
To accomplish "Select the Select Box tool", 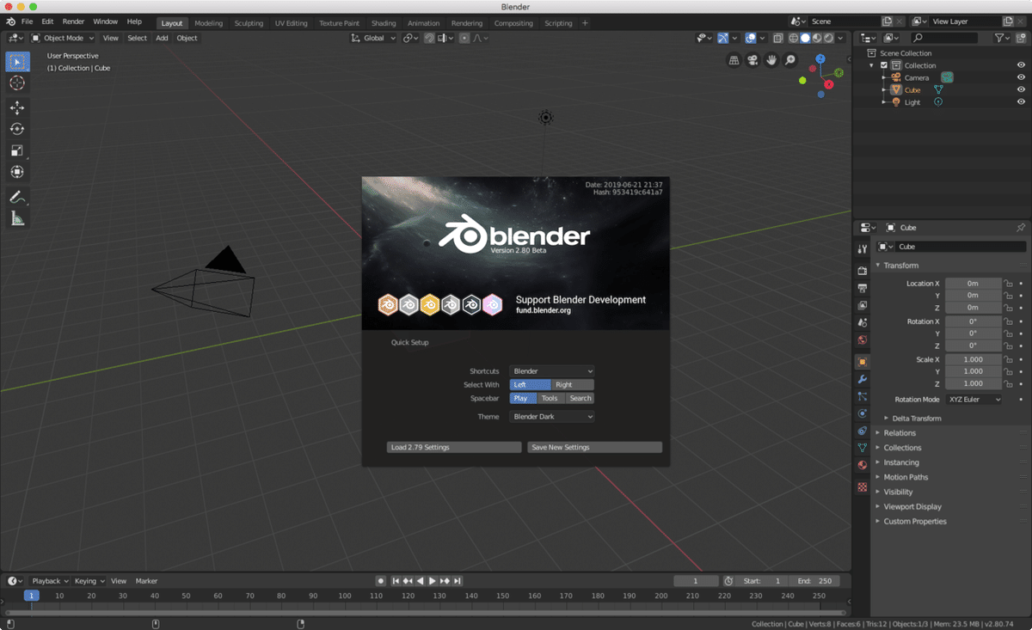I will click(17, 62).
